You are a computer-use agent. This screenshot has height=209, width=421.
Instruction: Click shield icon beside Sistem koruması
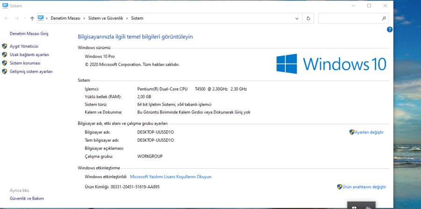5,63
